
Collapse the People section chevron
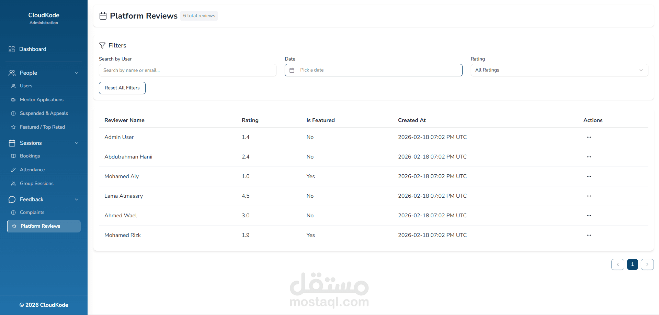tap(77, 73)
